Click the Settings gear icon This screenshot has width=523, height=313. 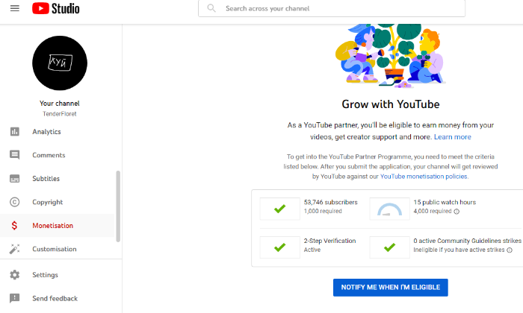pyautogui.click(x=15, y=275)
